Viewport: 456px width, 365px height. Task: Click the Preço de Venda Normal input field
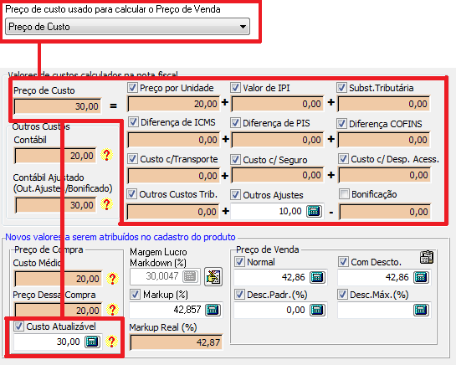(x=271, y=277)
